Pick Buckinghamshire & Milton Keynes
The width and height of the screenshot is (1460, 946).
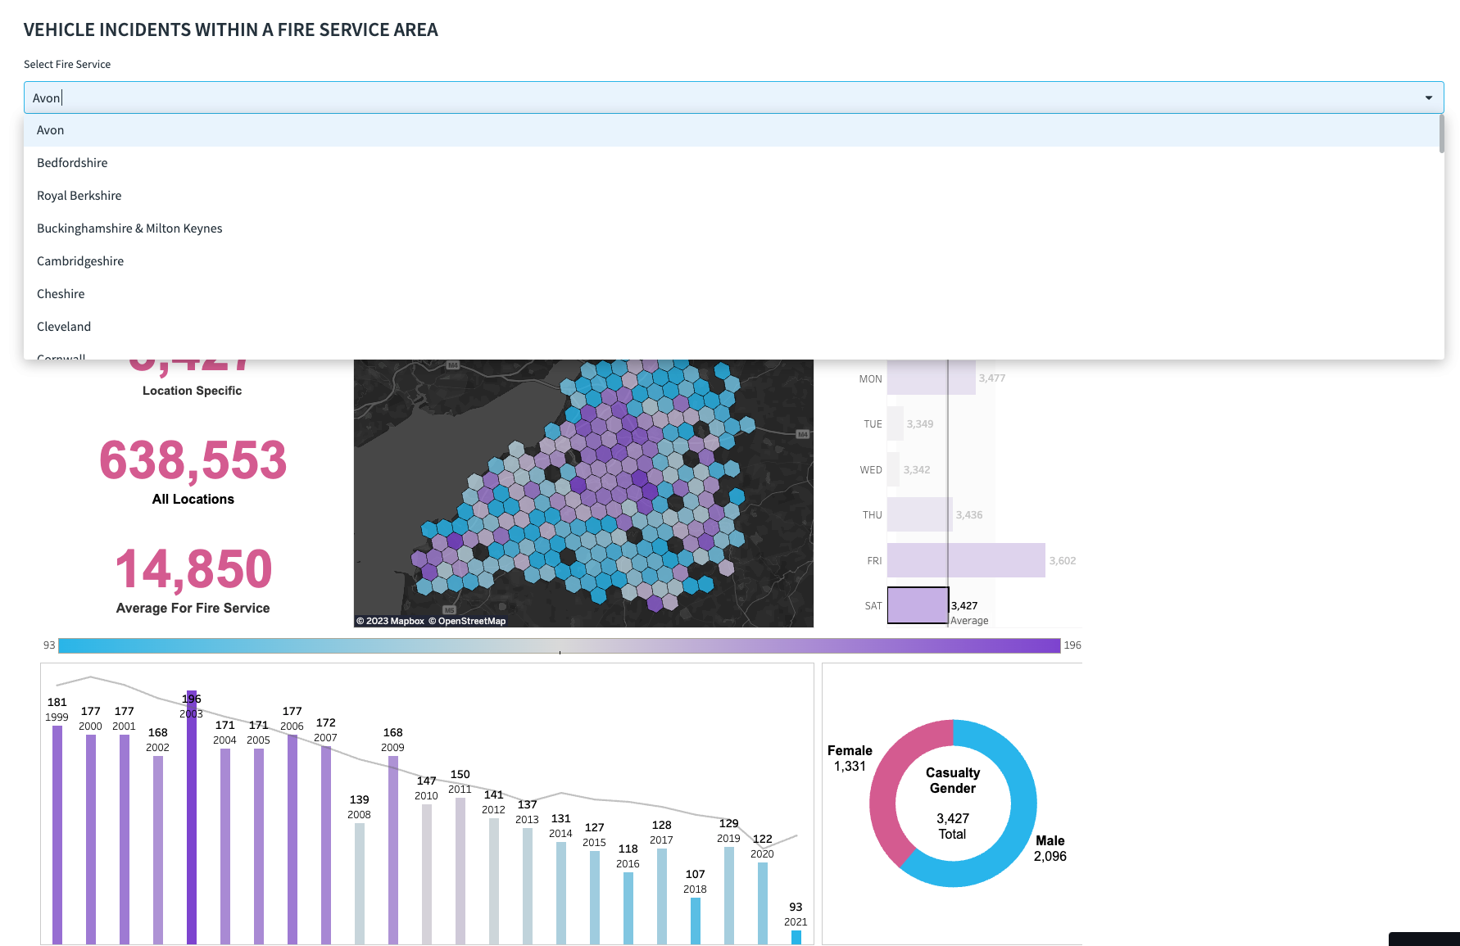click(x=129, y=229)
